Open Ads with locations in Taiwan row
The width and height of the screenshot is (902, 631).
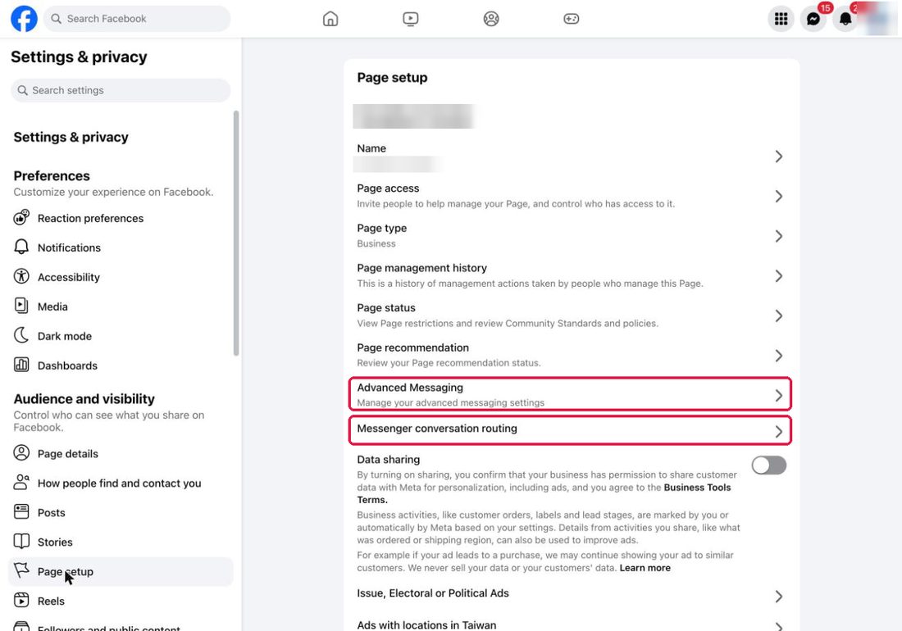[x=571, y=624]
